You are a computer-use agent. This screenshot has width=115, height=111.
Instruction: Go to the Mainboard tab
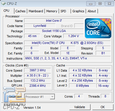coord(36,11)
